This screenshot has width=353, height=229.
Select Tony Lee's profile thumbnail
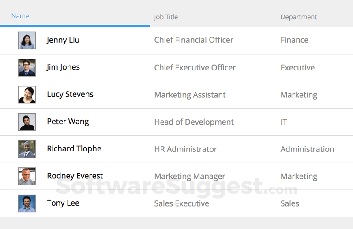point(27,203)
